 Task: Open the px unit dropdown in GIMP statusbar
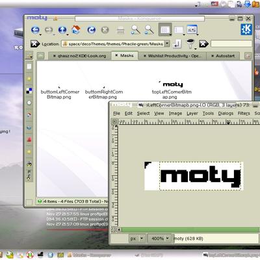[x=136, y=239]
